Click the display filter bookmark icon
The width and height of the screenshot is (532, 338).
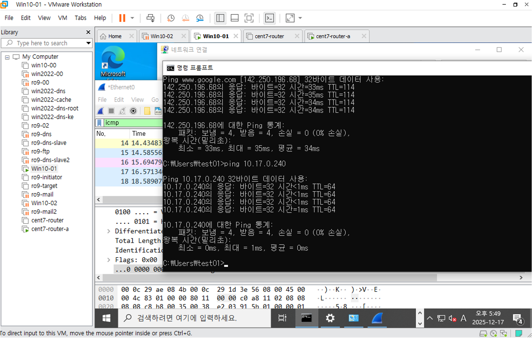[x=100, y=123]
